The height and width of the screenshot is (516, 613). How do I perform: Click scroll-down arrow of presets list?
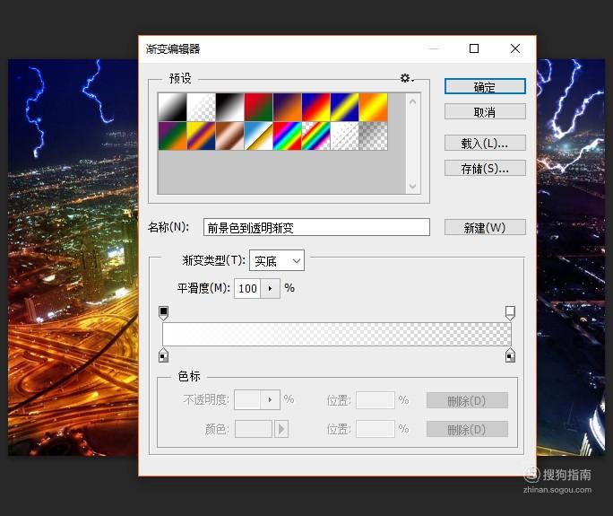click(x=413, y=186)
